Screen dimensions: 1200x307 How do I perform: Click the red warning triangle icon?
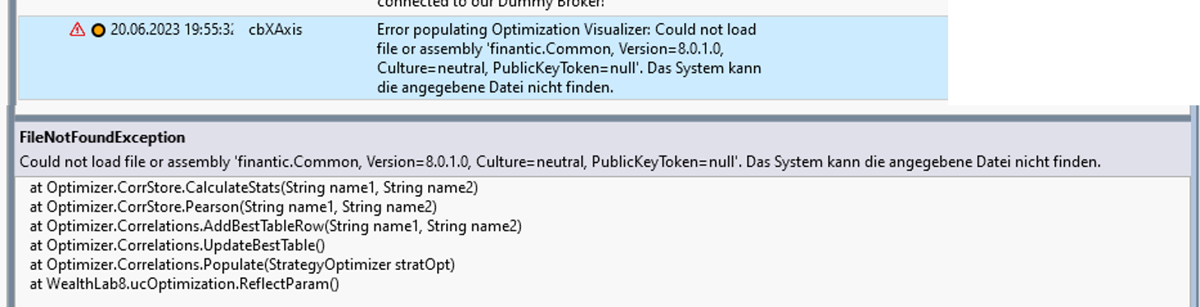[x=77, y=30]
